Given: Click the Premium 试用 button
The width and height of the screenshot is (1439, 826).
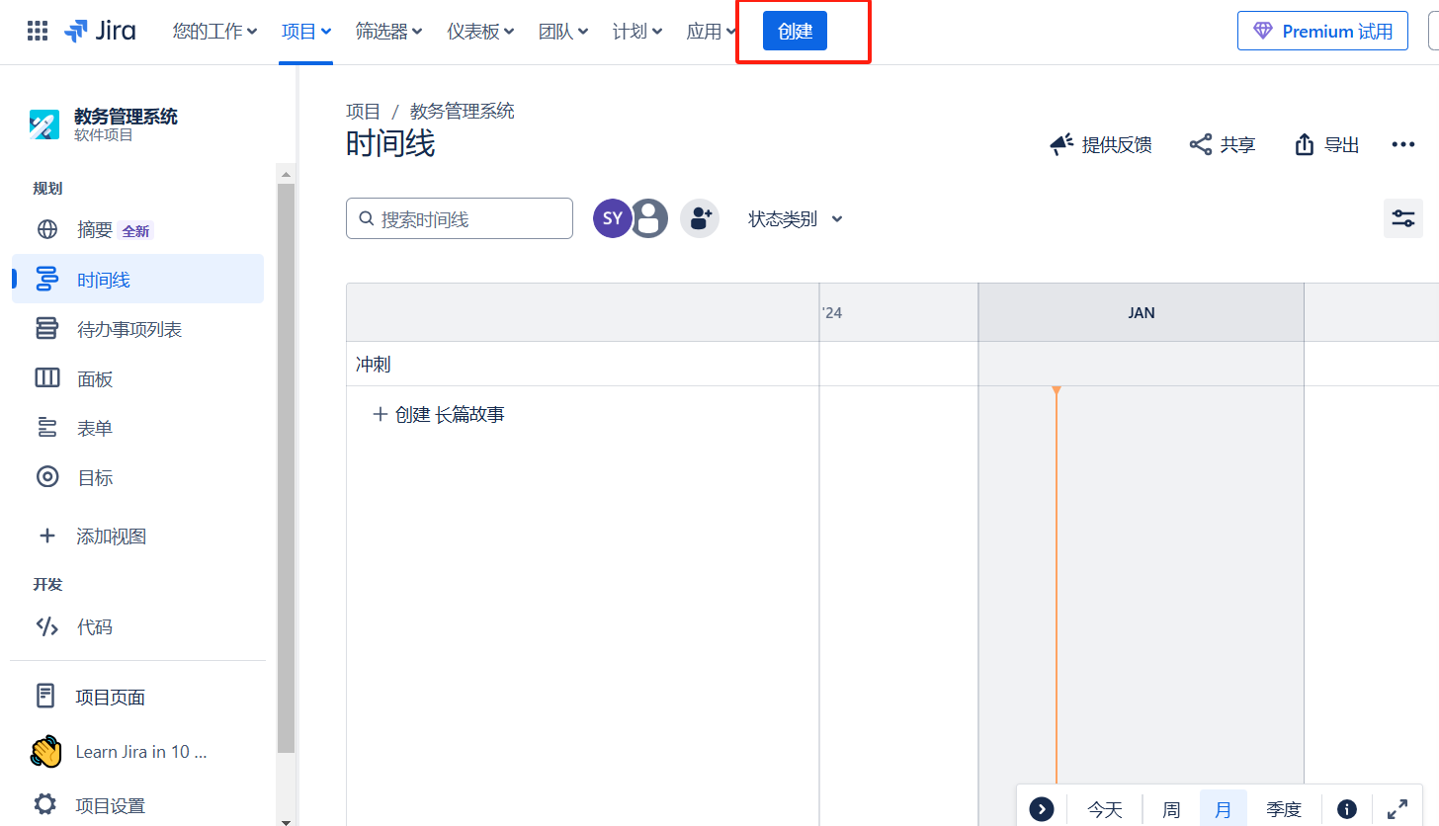Looking at the screenshot, I should [1322, 32].
